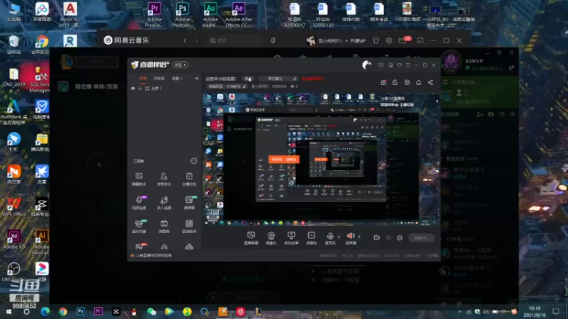Viewport: 568px width, 319px height.
Task: Click the 麦克风 microphone icon
Action: coord(330,237)
